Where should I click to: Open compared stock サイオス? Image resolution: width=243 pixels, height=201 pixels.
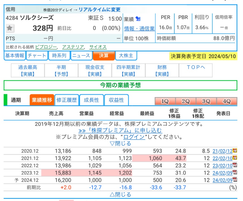(x=98, y=47)
